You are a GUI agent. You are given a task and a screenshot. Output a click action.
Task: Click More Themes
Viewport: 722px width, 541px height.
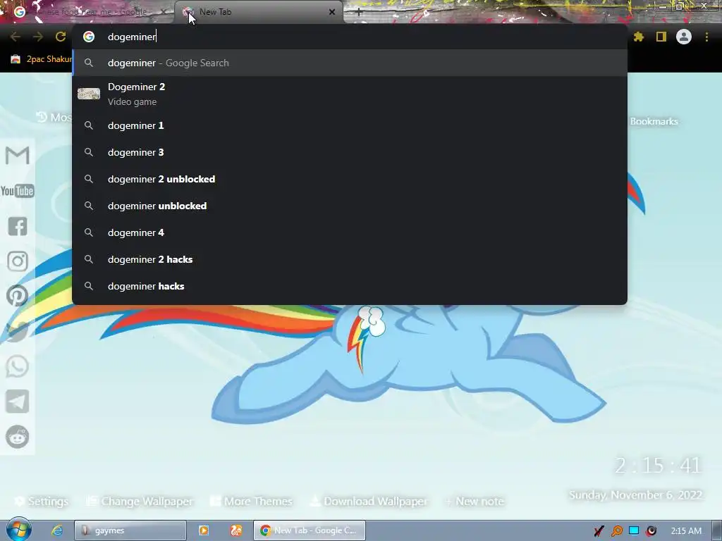252,501
